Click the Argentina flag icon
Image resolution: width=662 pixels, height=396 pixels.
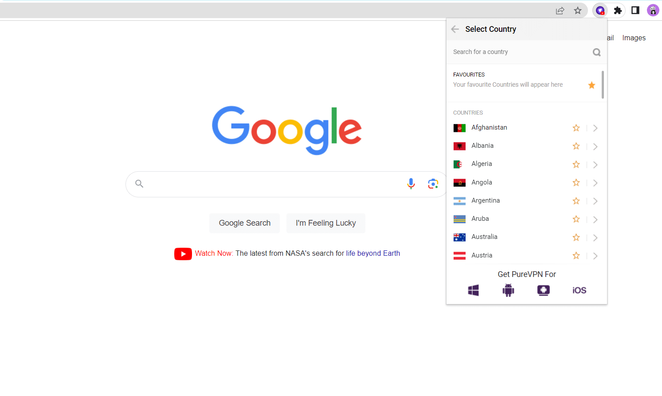459,201
